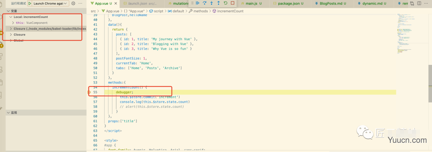Viewport: 432px width, 152px height.
Task: Click the Continue debug button
Action: click(x=198, y=3)
